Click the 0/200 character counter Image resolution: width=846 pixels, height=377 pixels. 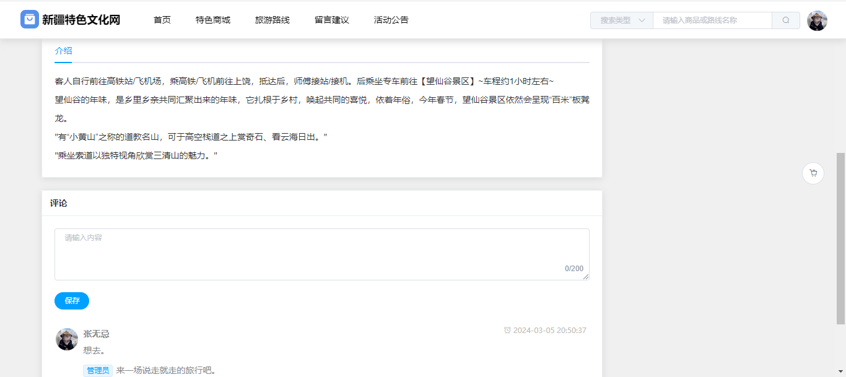(x=574, y=269)
